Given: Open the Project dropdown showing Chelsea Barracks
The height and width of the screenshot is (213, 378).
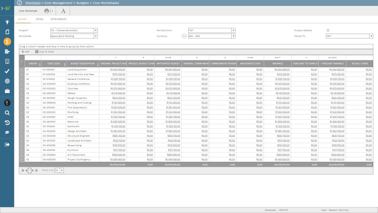Looking at the screenshot, I should pyautogui.click(x=95, y=30).
